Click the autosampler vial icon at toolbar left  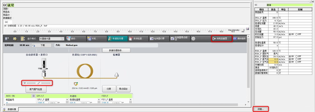(7, 39)
